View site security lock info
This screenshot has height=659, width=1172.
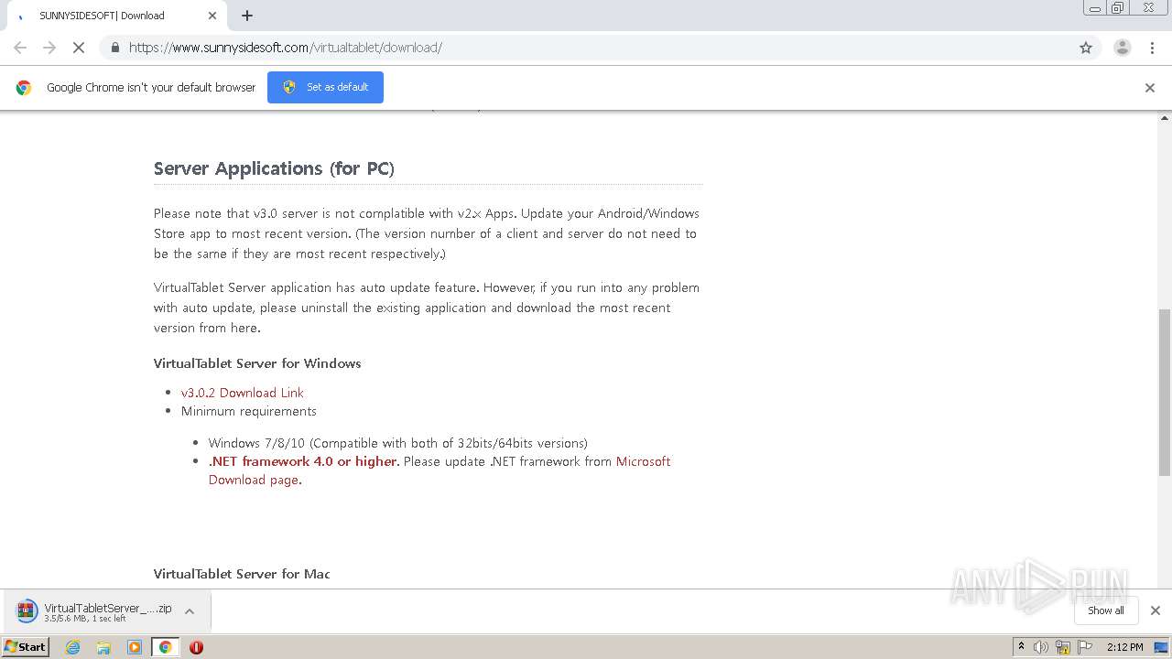click(114, 48)
